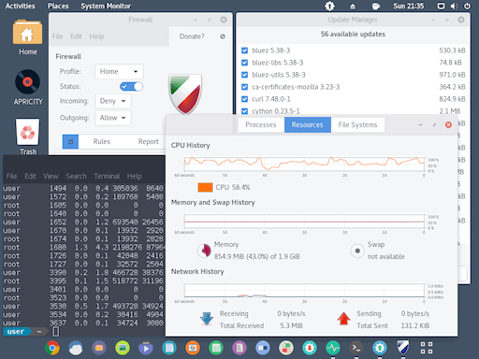Viewport: 479px width, 359px height.
Task: Open the System Monitor app menu
Action: pyautogui.click(x=106, y=6)
